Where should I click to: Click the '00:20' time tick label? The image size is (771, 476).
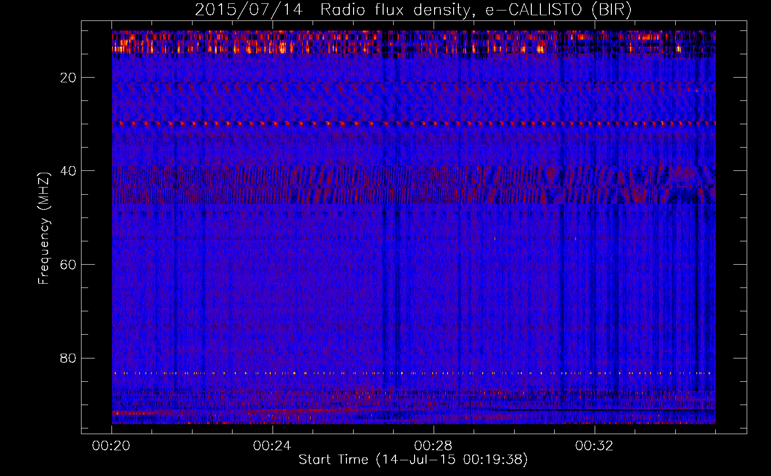click(x=112, y=446)
